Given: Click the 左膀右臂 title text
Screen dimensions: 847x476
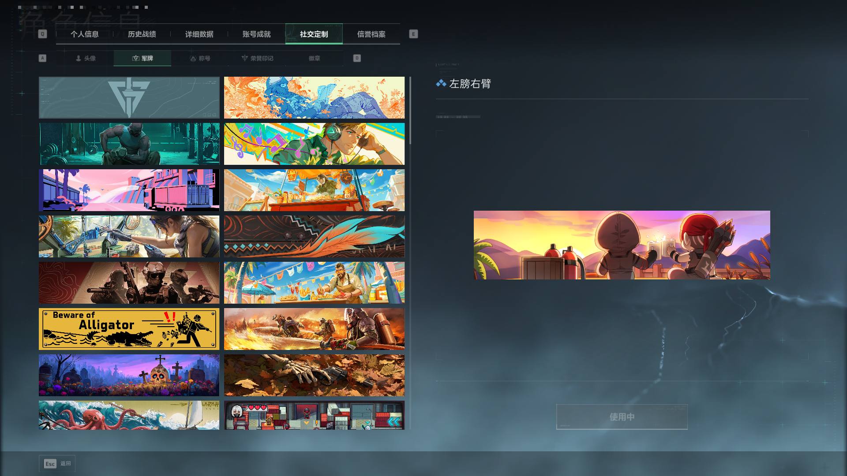Looking at the screenshot, I should (x=470, y=84).
